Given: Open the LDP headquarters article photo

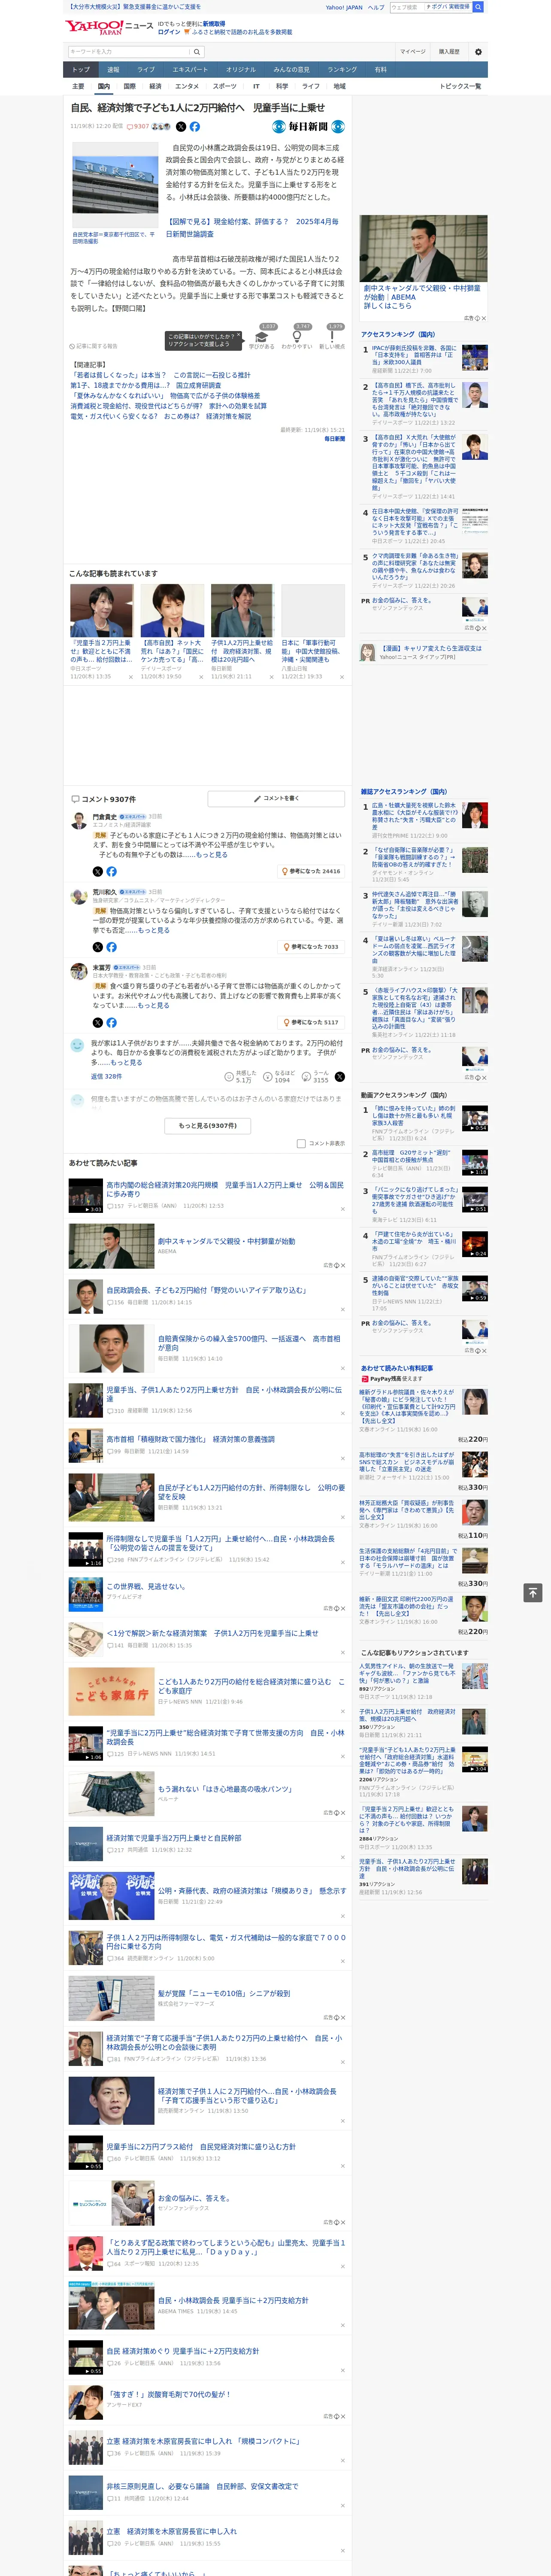Looking at the screenshot, I should click(x=114, y=186).
